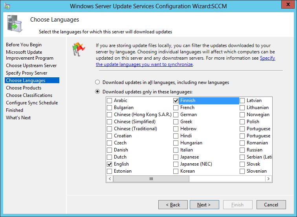Select the Finished step in sidebar
297x217 pixels.
pyautogui.click(x=15, y=110)
